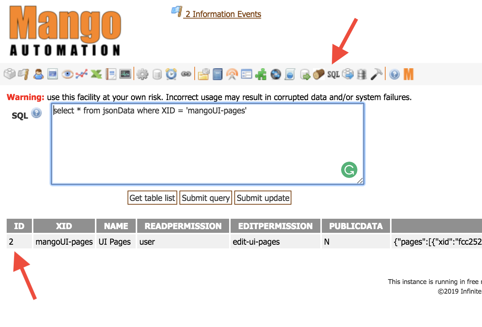
Task: Open the stacked grey database icon
Action: [x=362, y=74]
